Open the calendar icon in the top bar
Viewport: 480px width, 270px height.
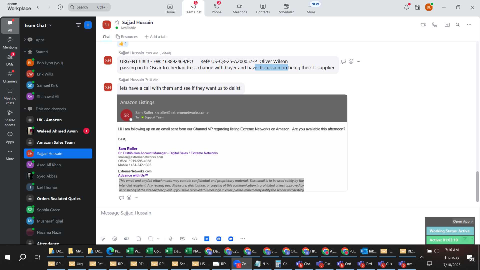point(417,7)
